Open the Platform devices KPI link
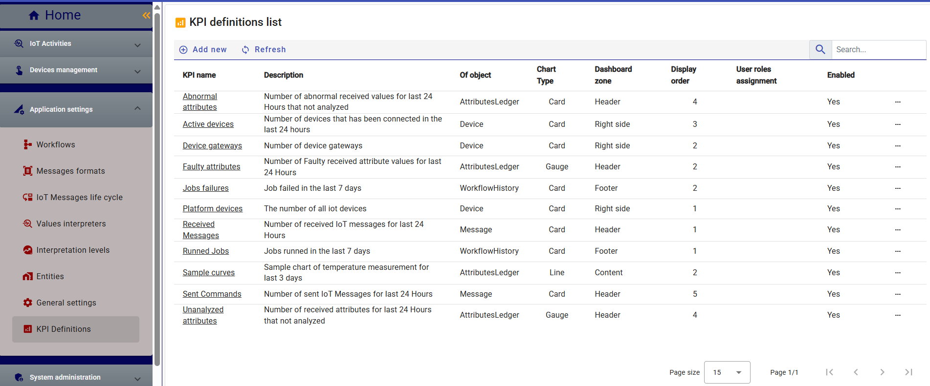The image size is (930, 386). pos(212,208)
